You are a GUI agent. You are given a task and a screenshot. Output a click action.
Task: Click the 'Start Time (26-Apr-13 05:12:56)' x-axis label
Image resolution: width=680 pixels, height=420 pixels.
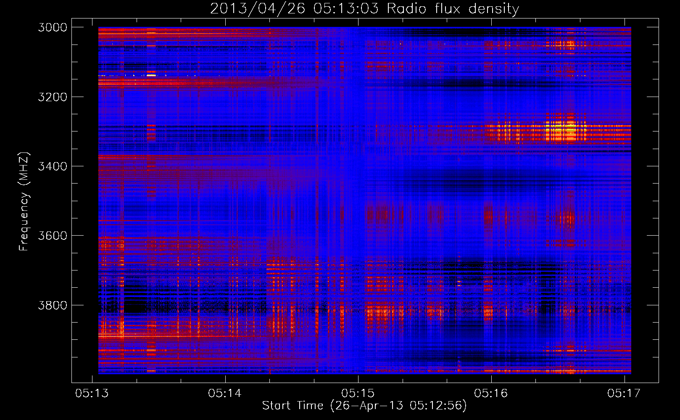pos(364,406)
